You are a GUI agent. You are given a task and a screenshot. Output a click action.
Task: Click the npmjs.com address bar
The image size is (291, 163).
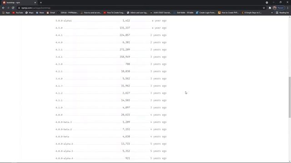(x=139, y=8)
